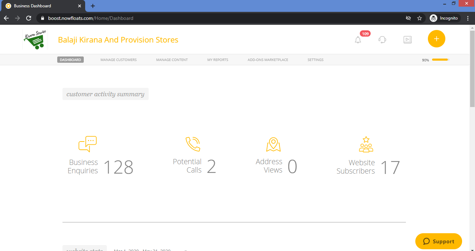Click the Website Subscribers people icon
The image size is (475, 251).
coord(366,144)
